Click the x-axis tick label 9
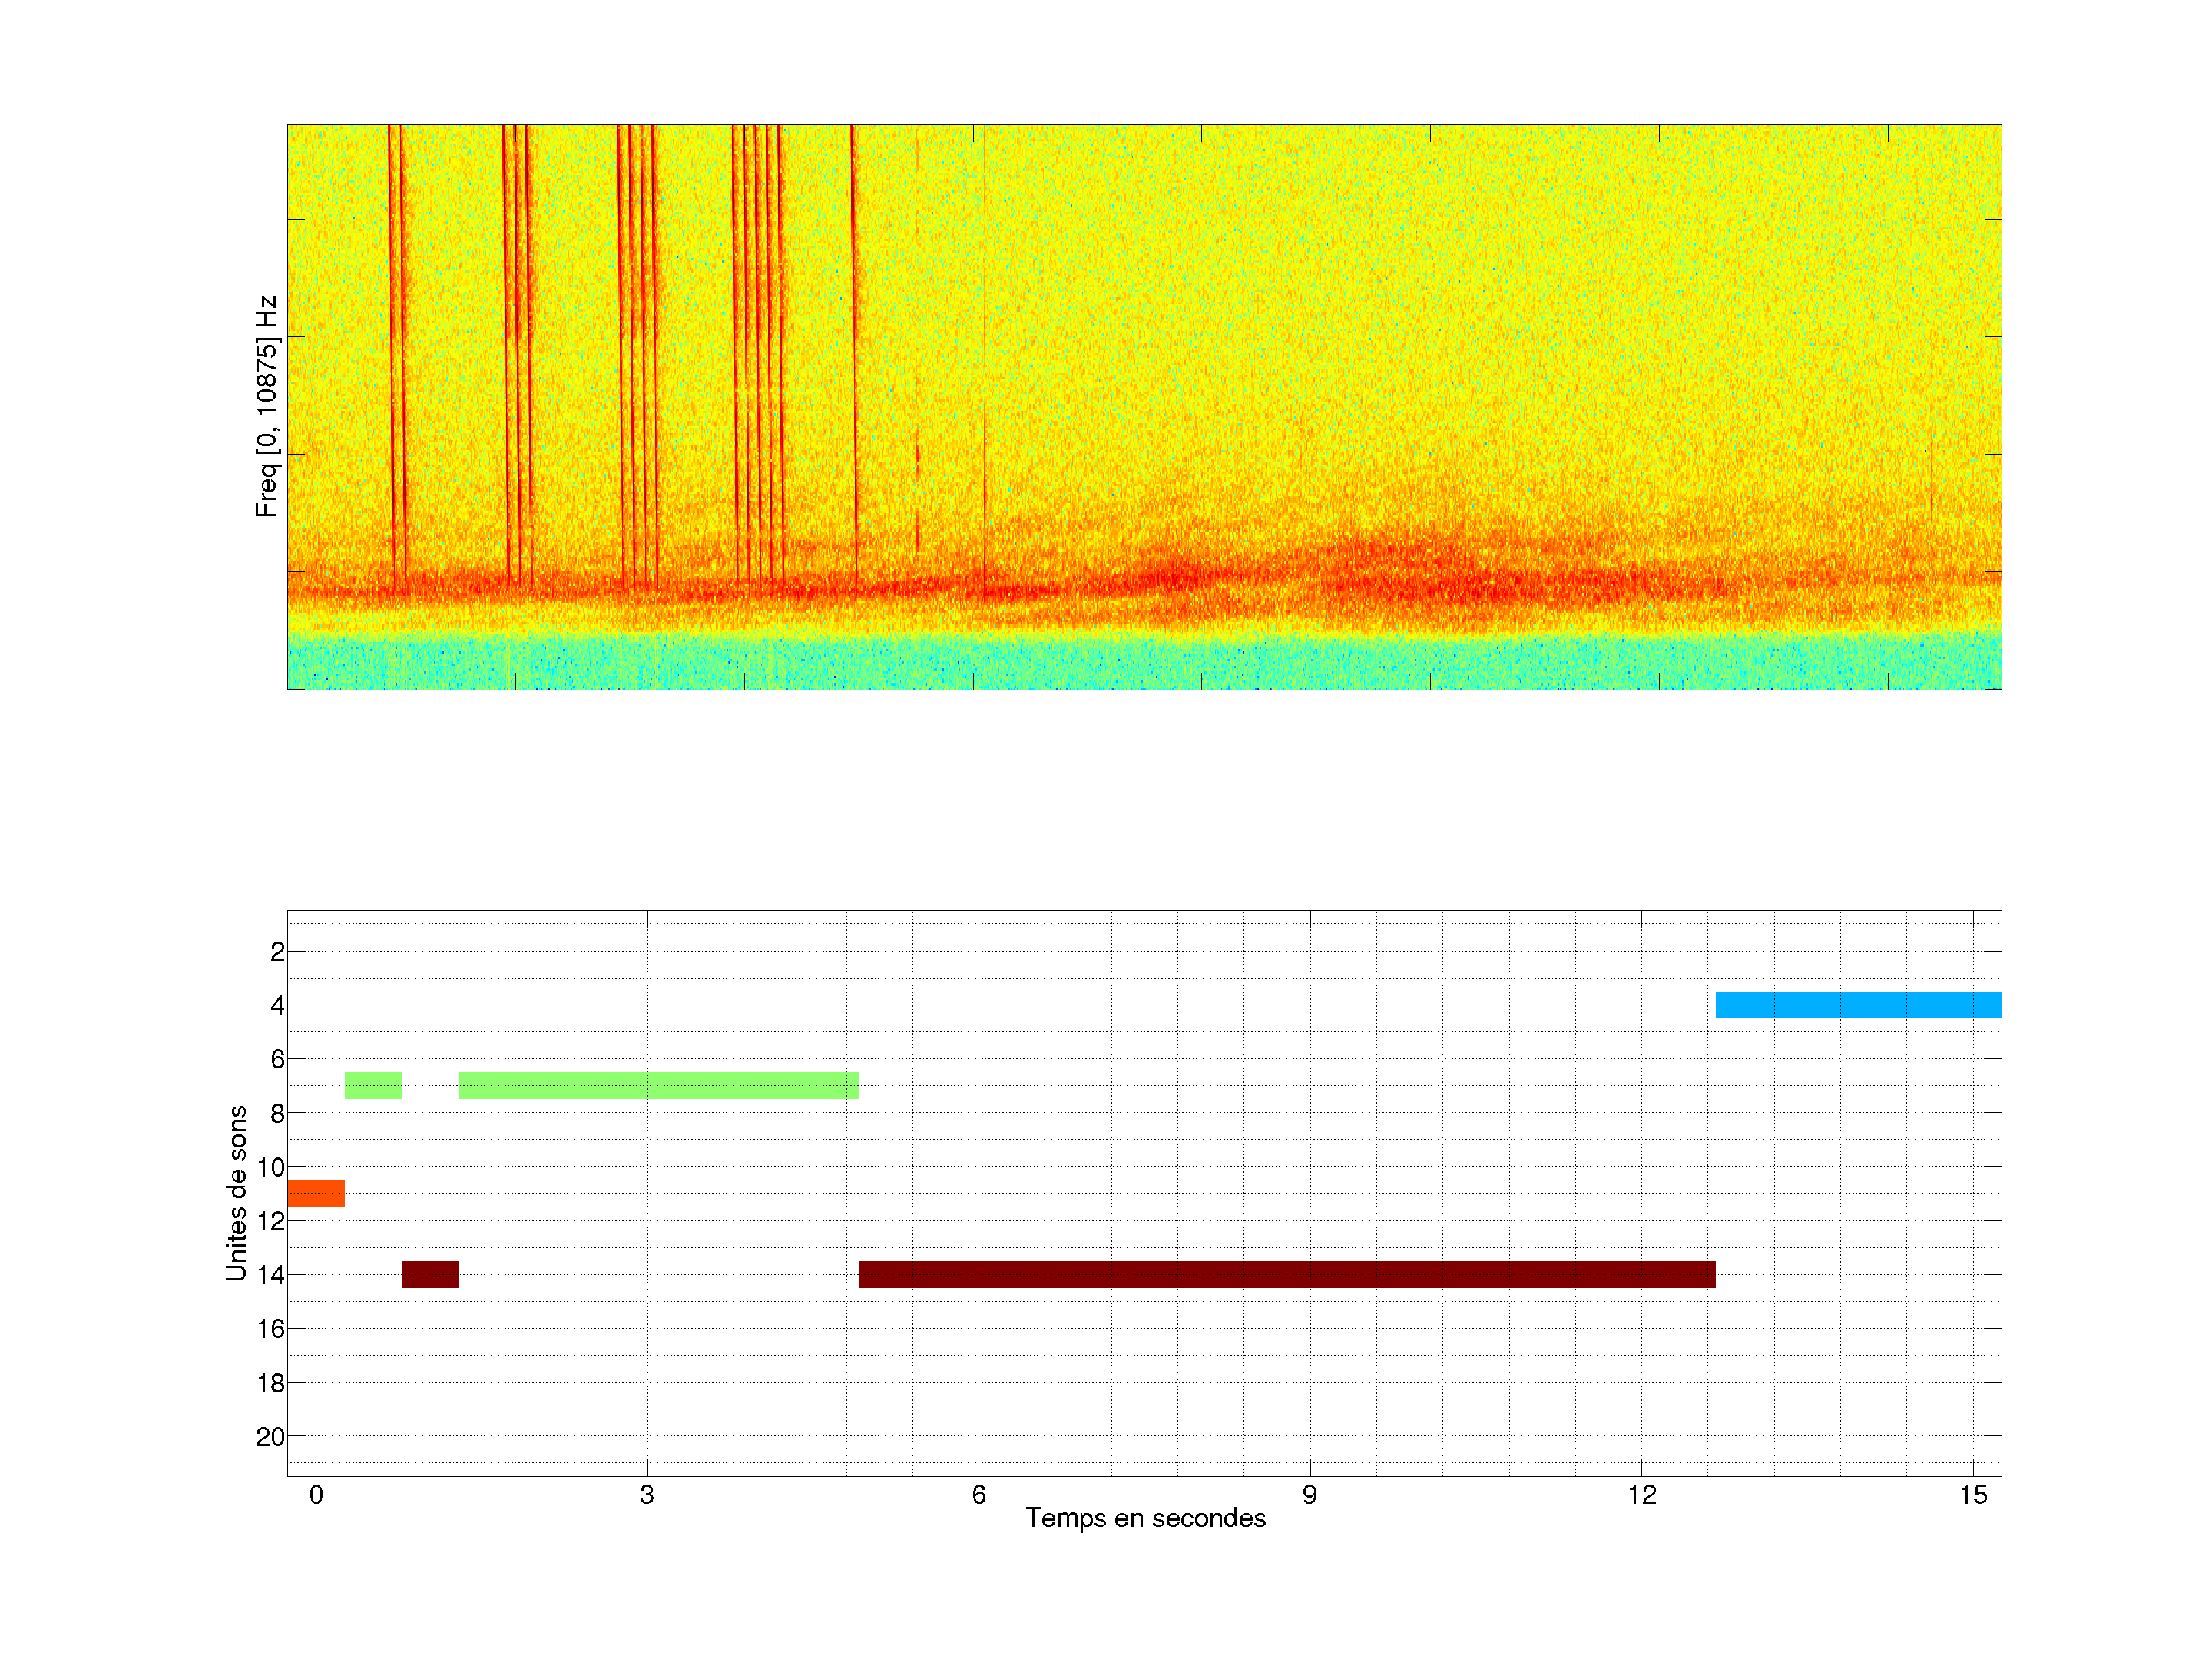The width and height of the screenshot is (2212, 1659). point(1309,1495)
